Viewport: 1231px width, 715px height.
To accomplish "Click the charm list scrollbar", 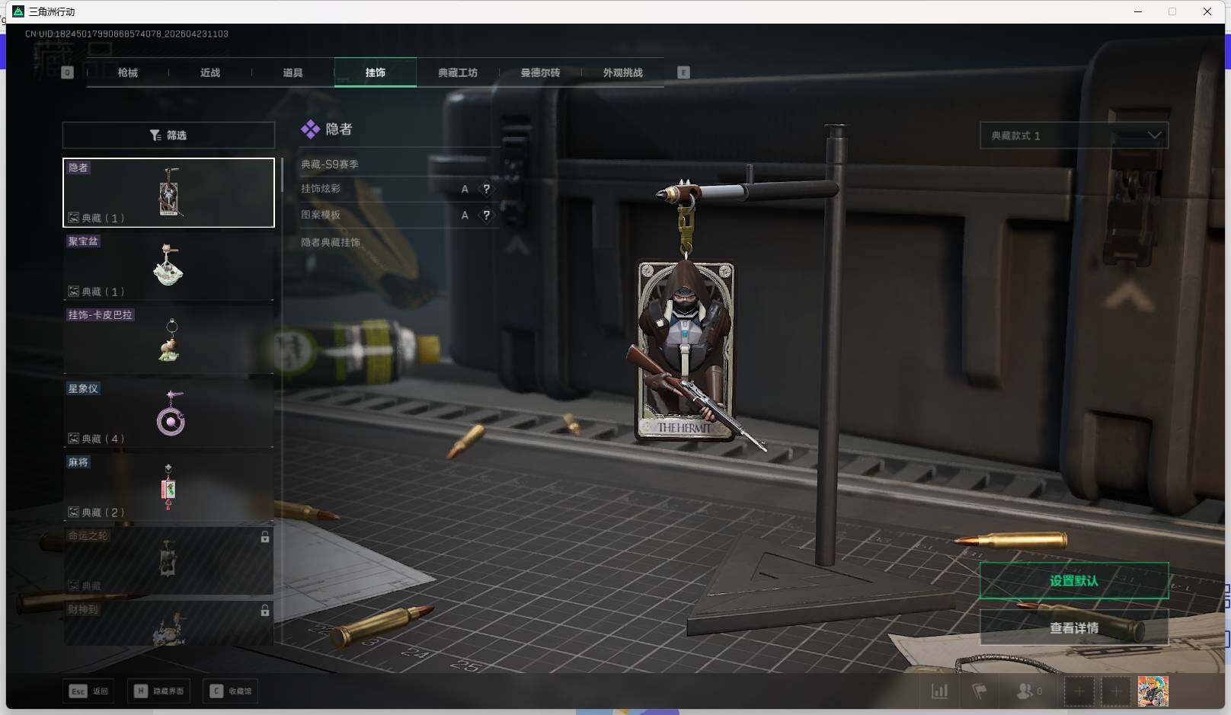I will 282,175.
